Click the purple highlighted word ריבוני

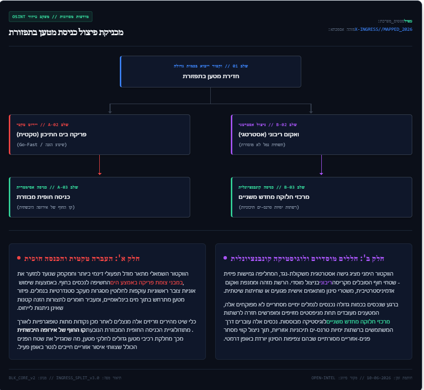(x=325, y=282)
